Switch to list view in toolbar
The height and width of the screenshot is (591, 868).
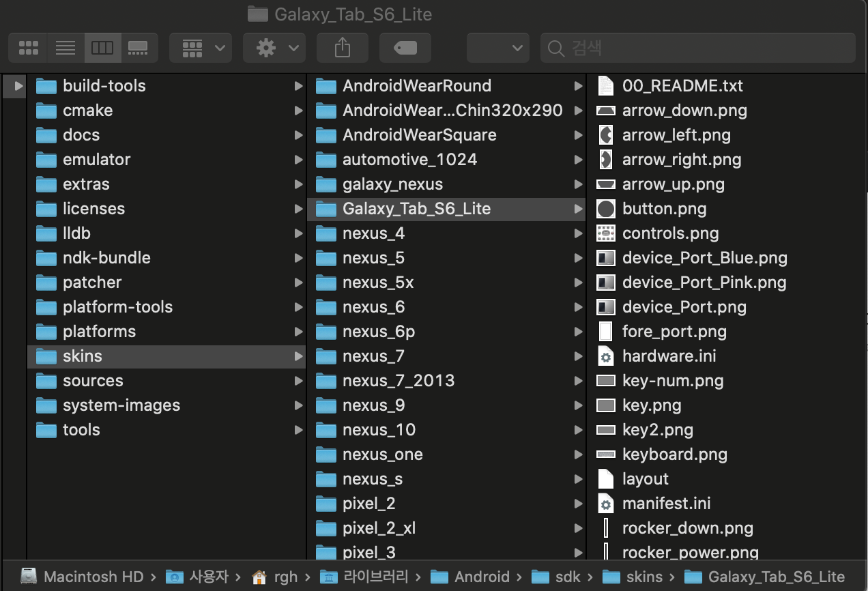[x=66, y=48]
